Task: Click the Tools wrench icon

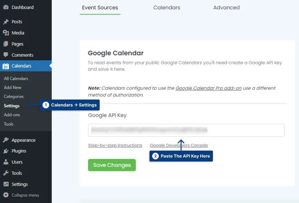Action: click(x=6, y=173)
